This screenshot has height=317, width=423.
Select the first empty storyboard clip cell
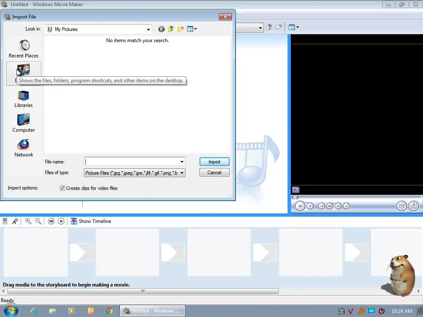36,252
